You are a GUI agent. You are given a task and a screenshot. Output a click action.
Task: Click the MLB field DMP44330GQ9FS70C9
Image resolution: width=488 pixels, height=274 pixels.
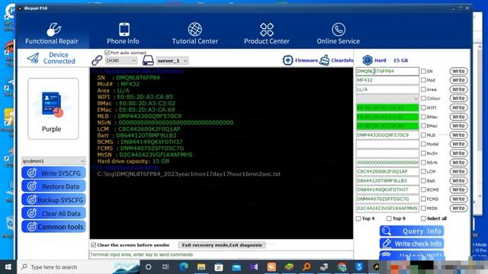pyautogui.click(x=387, y=135)
